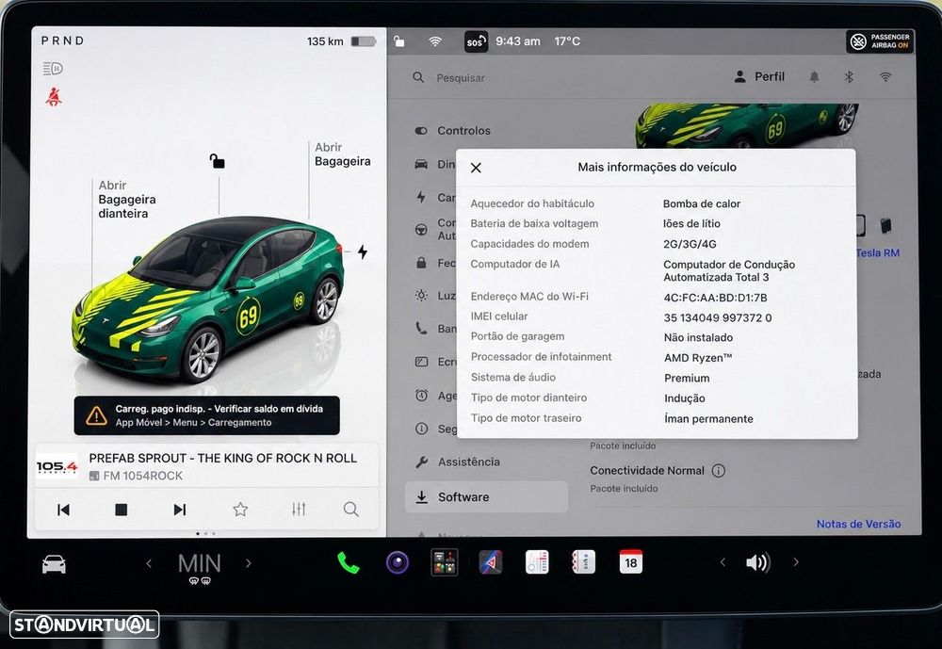942x649 pixels.
Task: Stop the radio playback
Action: pyautogui.click(x=121, y=510)
